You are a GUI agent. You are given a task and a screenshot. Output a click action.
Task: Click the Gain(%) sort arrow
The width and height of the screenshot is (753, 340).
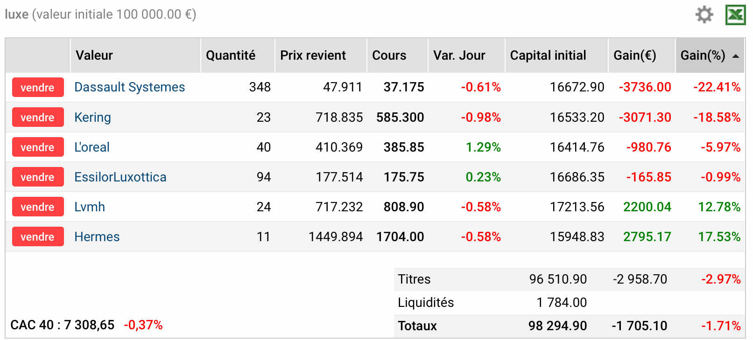[736, 56]
